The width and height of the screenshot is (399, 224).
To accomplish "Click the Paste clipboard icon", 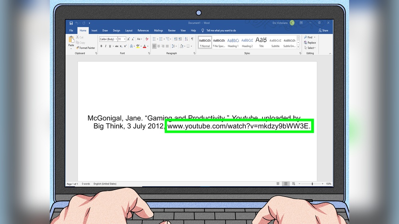I will click(x=71, y=39).
